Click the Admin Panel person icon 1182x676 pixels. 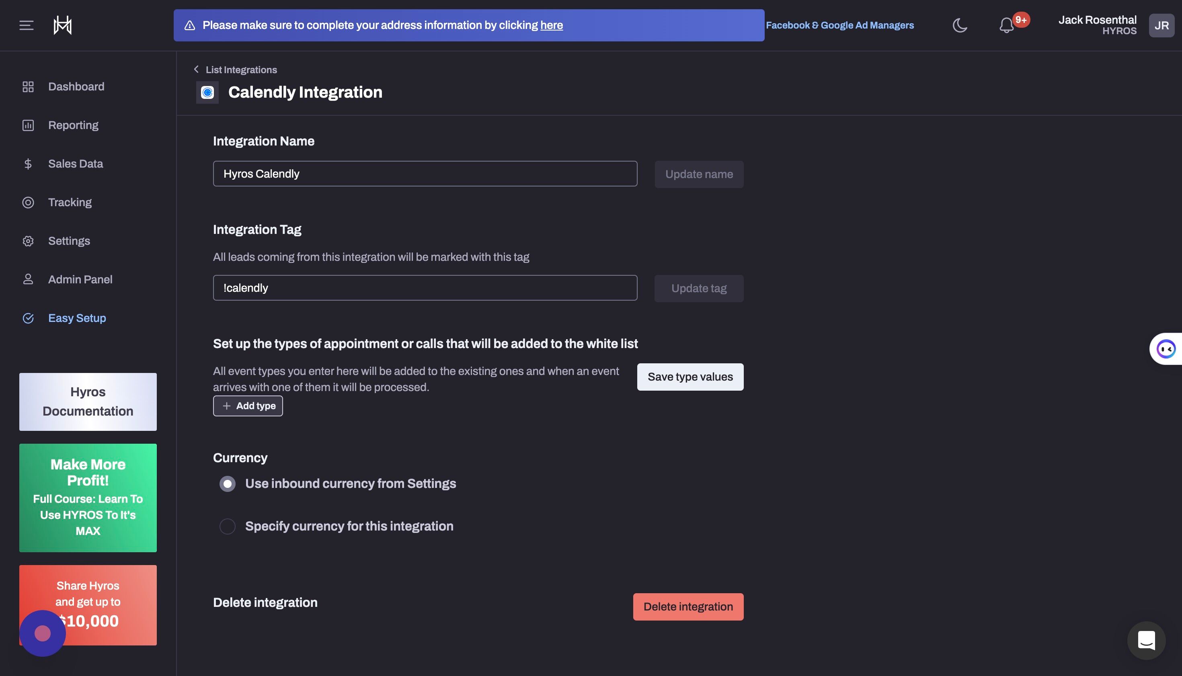(x=28, y=279)
